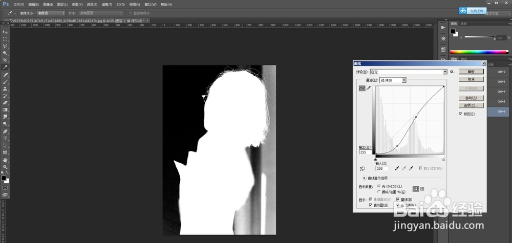512x243 pixels.
Task: Select the Clone Stamp tool
Action: (5, 89)
